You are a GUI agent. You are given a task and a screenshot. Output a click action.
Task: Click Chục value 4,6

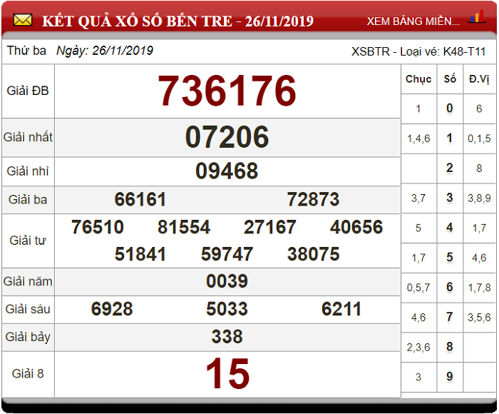(418, 318)
